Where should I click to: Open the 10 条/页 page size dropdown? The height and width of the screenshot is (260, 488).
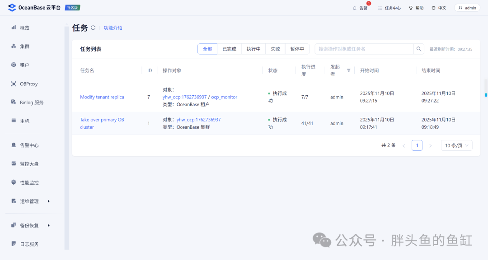pos(456,145)
